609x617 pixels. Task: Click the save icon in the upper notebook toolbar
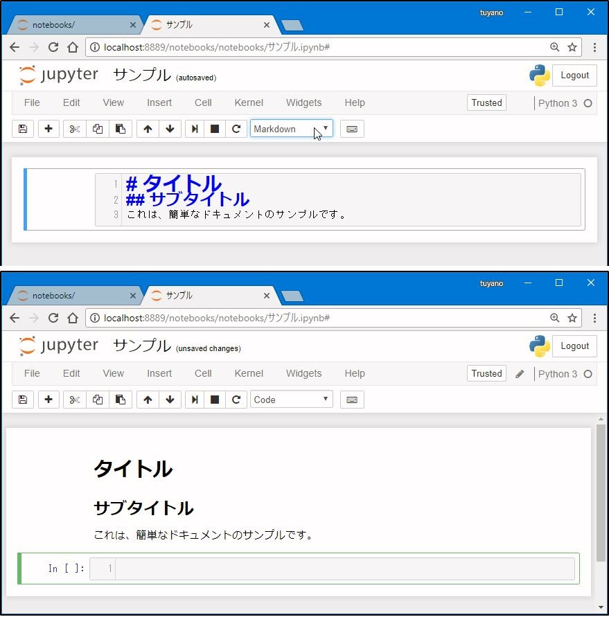point(23,129)
